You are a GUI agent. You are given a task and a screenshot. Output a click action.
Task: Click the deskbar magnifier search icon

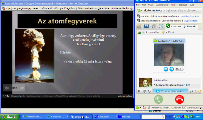tap(163, 116)
